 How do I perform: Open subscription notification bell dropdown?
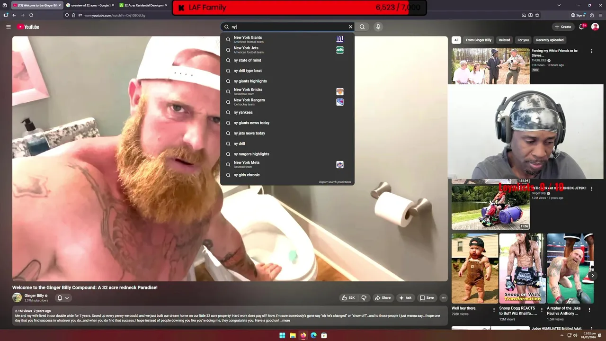pyautogui.click(x=63, y=298)
